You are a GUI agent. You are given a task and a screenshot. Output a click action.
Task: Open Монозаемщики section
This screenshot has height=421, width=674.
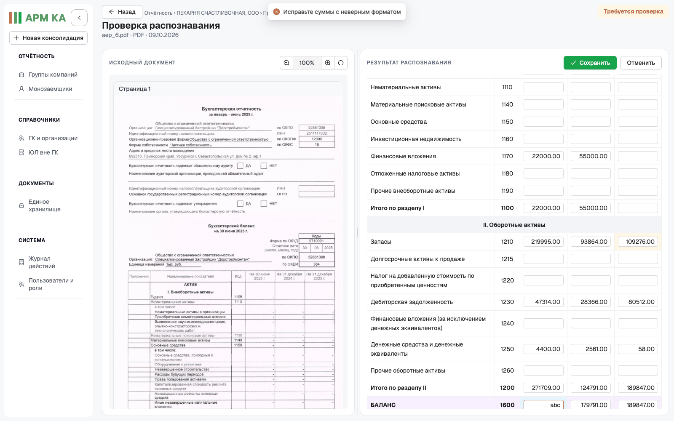[48, 89]
